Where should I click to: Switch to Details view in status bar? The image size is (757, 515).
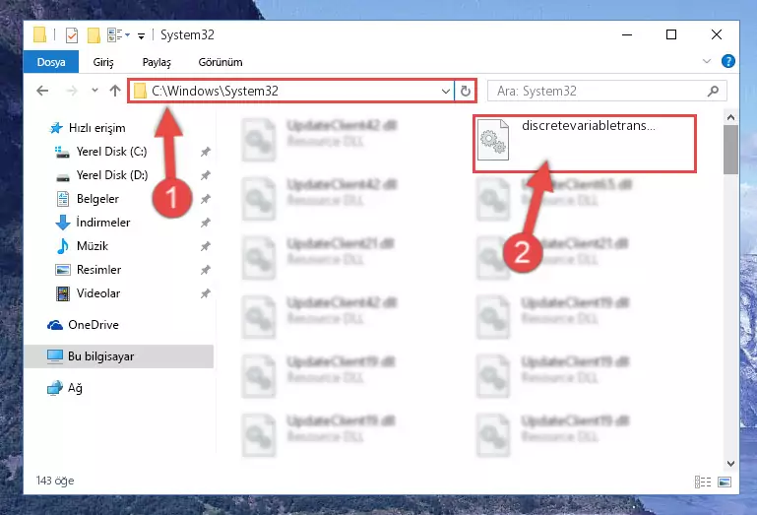click(x=703, y=482)
